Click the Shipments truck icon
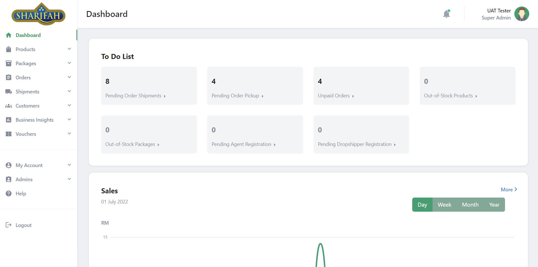This screenshot has height=267, width=538. coord(9,92)
